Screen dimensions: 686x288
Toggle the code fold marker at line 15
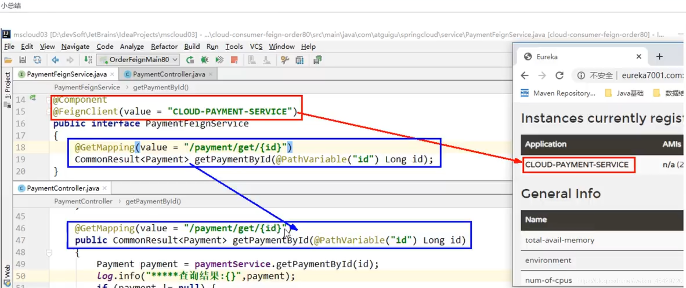48,112
